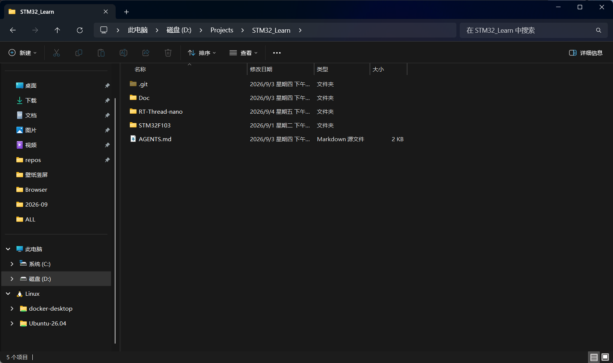This screenshot has width=613, height=363.
Task: Open 下载 in quick access
Action: click(x=31, y=100)
